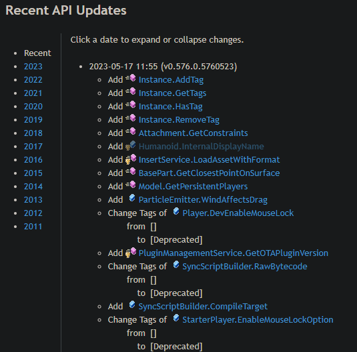Open the StarterPlayer.EnableMouseLockOption link
Image resolution: width=357 pixels, height=352 pixels.
point(258,320)
